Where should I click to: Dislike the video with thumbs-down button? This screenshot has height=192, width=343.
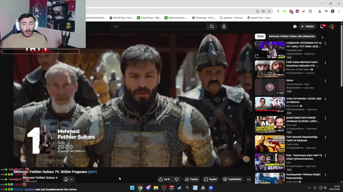[177, 179]
